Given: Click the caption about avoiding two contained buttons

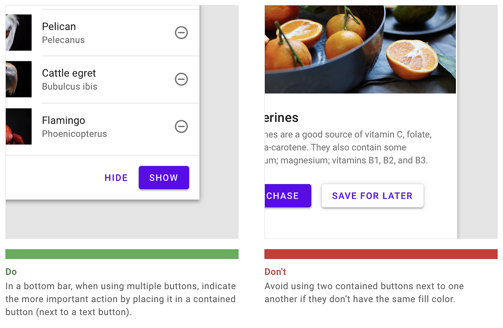Looking at the screenshot, I should (364, 292).
